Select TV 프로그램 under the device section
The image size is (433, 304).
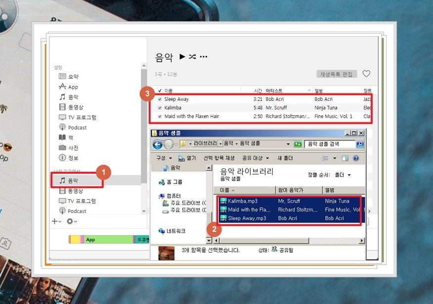click(x=78, y=201)
